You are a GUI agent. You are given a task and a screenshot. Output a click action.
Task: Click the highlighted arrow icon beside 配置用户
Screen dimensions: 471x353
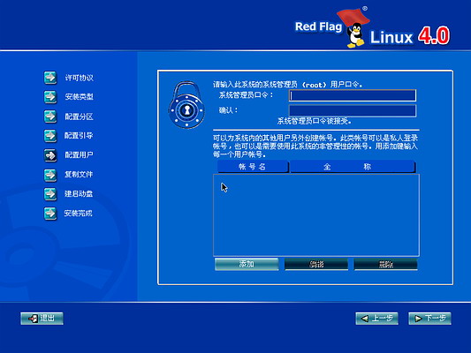[50, 155]
